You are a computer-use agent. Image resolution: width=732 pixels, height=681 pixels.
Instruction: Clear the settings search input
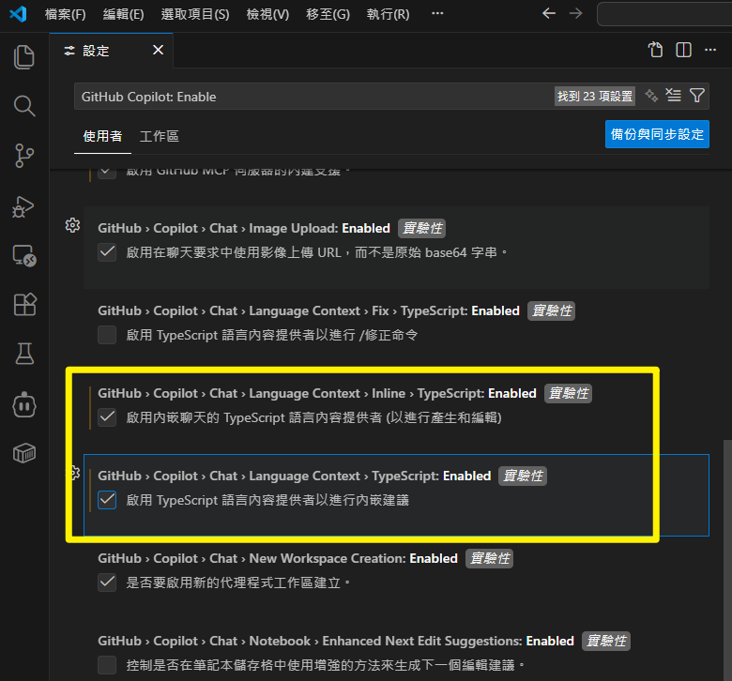(673, 96)
